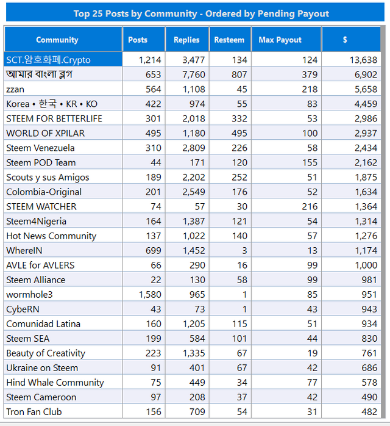
Task: Click the Steem POD Team cell
Action: click(63, 162)
